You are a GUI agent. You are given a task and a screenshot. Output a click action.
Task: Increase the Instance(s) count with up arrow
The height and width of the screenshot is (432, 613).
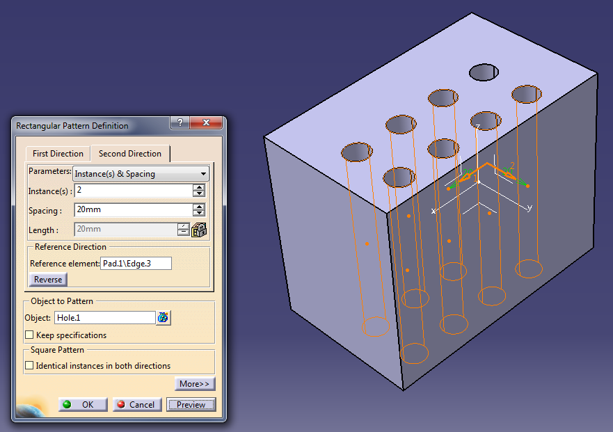199,187
